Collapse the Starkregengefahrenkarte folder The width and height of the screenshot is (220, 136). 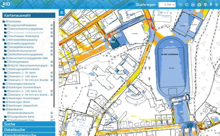pyautogui.click(x=4, y=69)
